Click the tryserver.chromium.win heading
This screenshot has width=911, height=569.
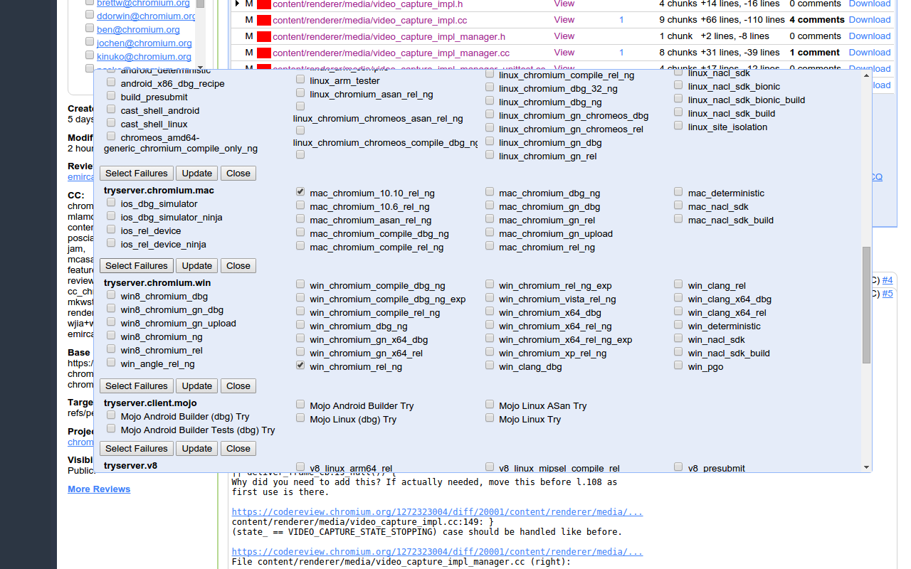(157, 283)
